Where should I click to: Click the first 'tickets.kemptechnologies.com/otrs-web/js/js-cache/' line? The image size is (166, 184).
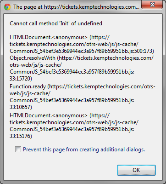[x=74, y=44]
